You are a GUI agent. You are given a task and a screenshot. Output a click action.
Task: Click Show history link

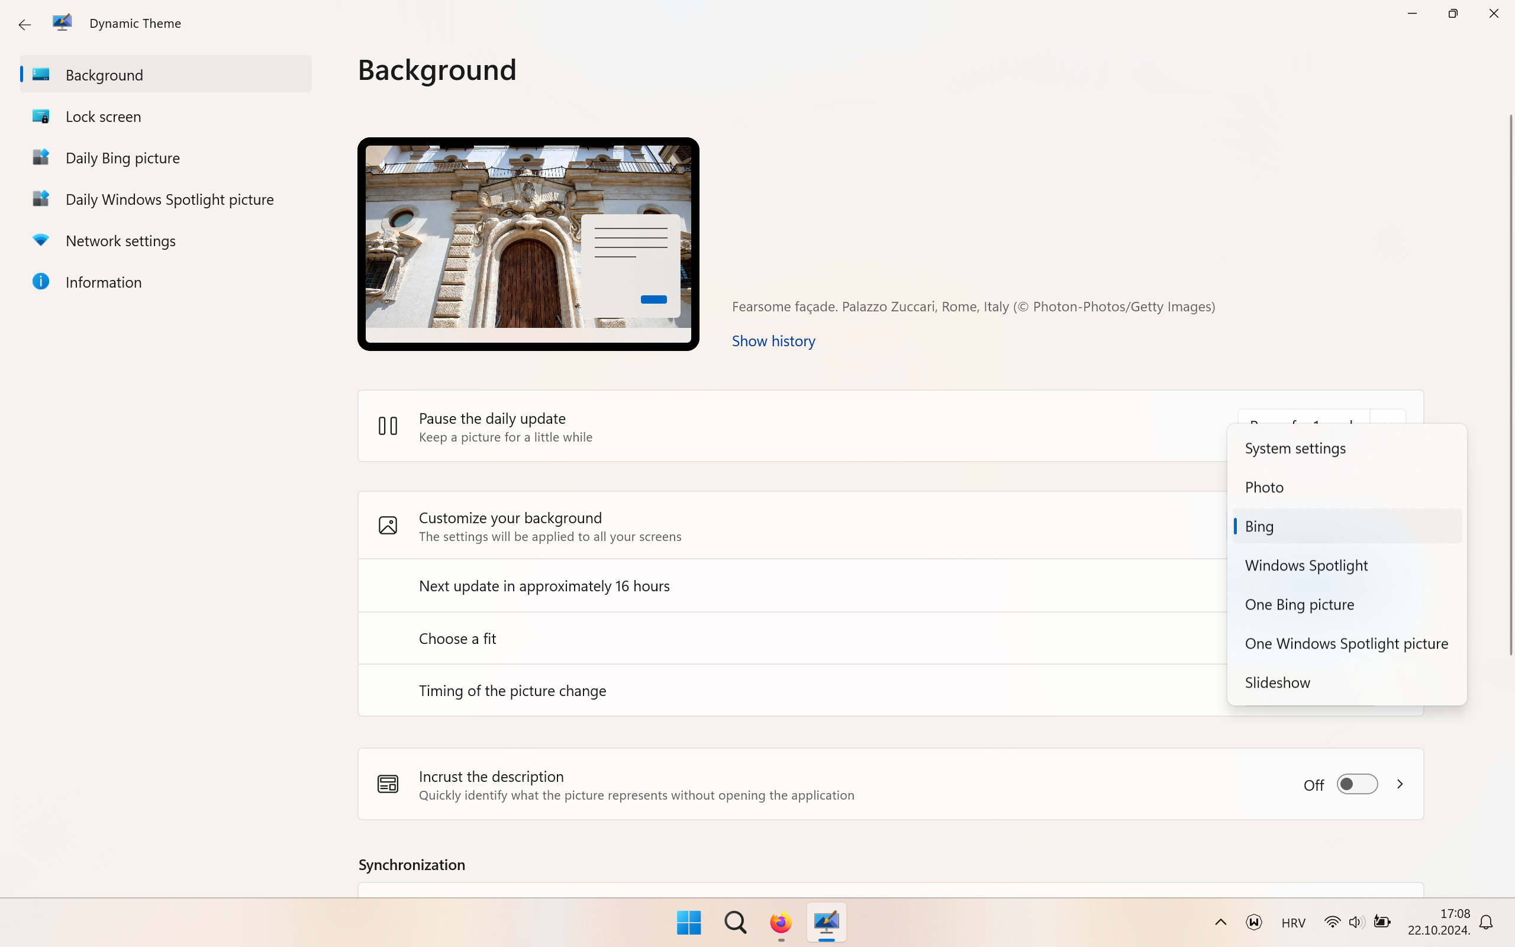coord(773,341)
